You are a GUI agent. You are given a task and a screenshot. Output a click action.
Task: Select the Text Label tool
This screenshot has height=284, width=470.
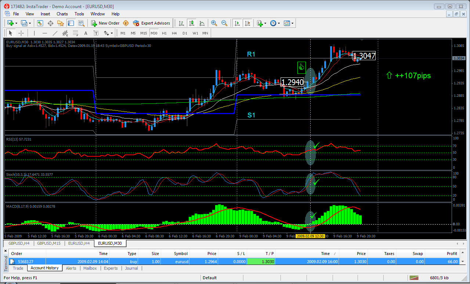point(96,33)
